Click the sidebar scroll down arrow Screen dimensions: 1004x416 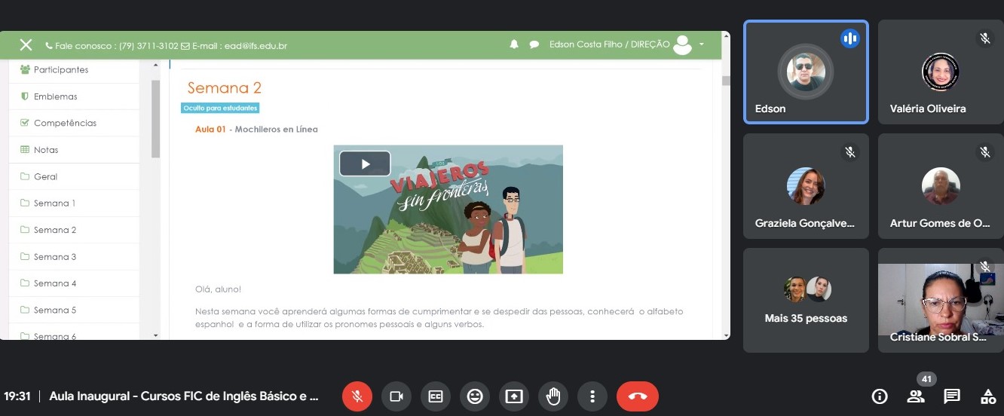156,335
